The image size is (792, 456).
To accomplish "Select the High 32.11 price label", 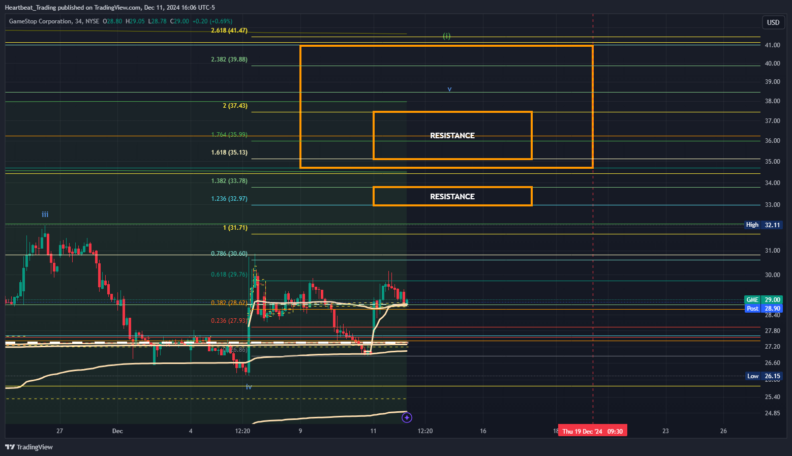I will (x=763, y=225).
